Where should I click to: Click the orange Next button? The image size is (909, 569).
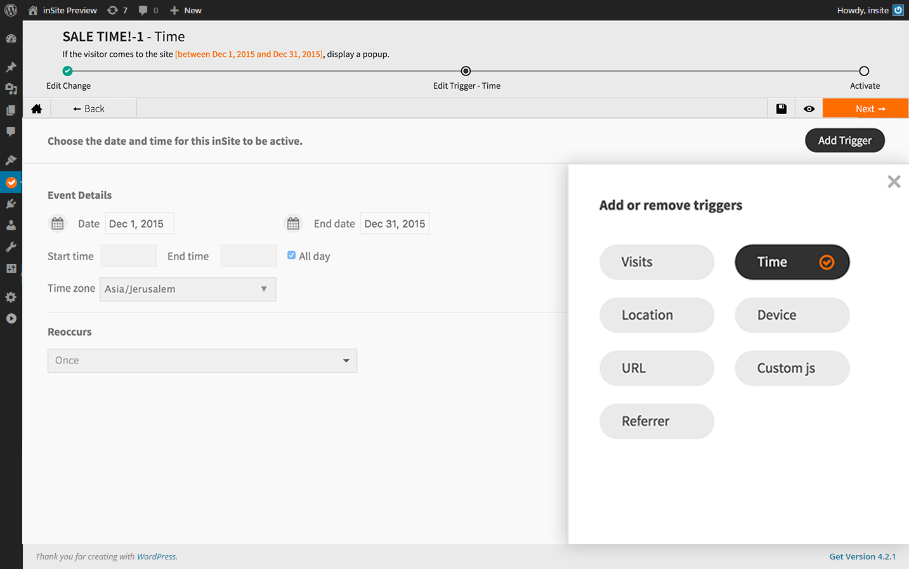pyautogui.click(x=865, y=108)
